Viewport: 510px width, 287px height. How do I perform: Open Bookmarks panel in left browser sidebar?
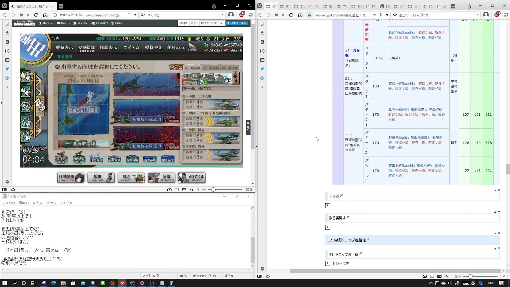coord(7,24)
